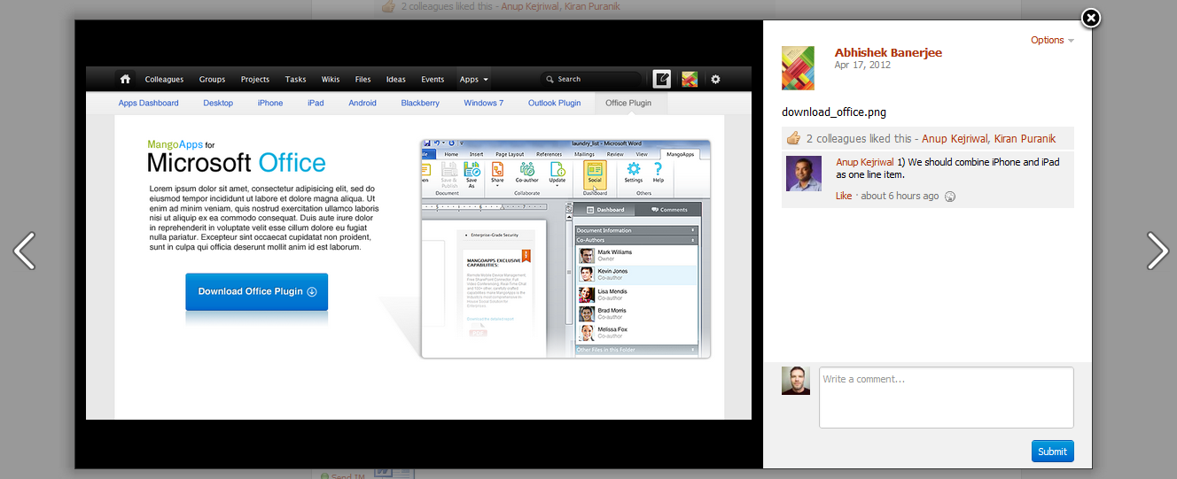Open Anup Kejriwal in the likes list

[955, 138]
